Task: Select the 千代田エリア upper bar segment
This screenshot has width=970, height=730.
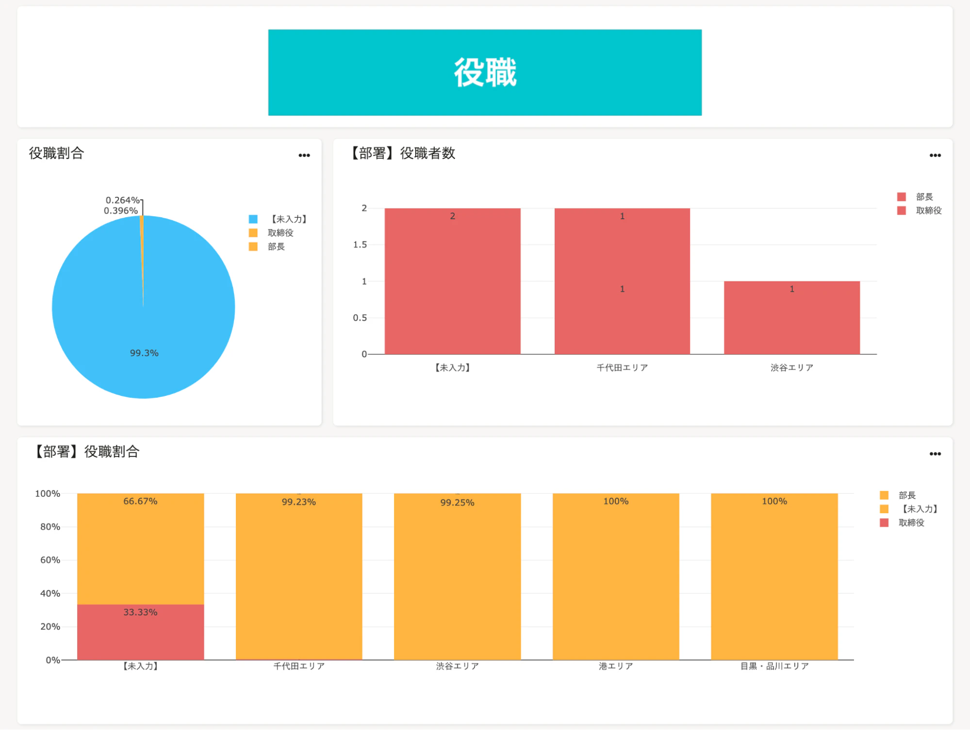Action: (622, 245)
